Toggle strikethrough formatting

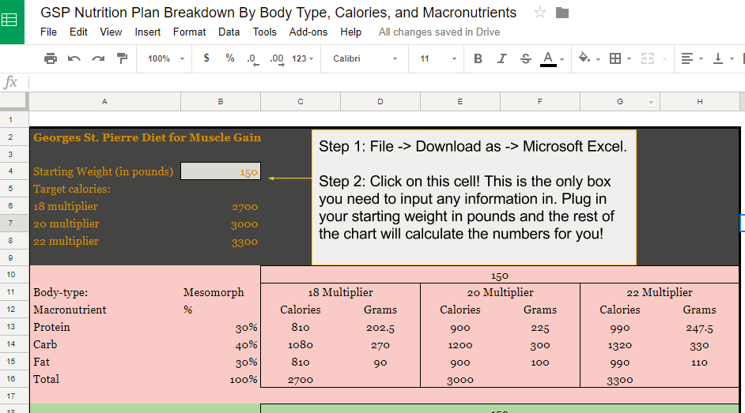[525, 58]
